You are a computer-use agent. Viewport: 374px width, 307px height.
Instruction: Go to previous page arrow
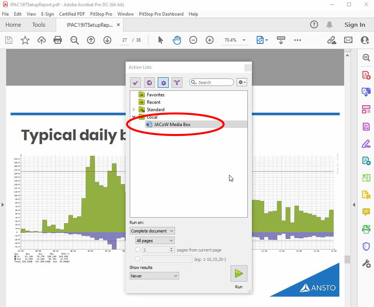point(91,40)
